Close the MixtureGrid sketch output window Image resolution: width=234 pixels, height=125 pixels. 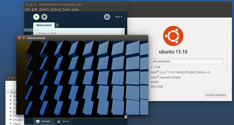19,38
